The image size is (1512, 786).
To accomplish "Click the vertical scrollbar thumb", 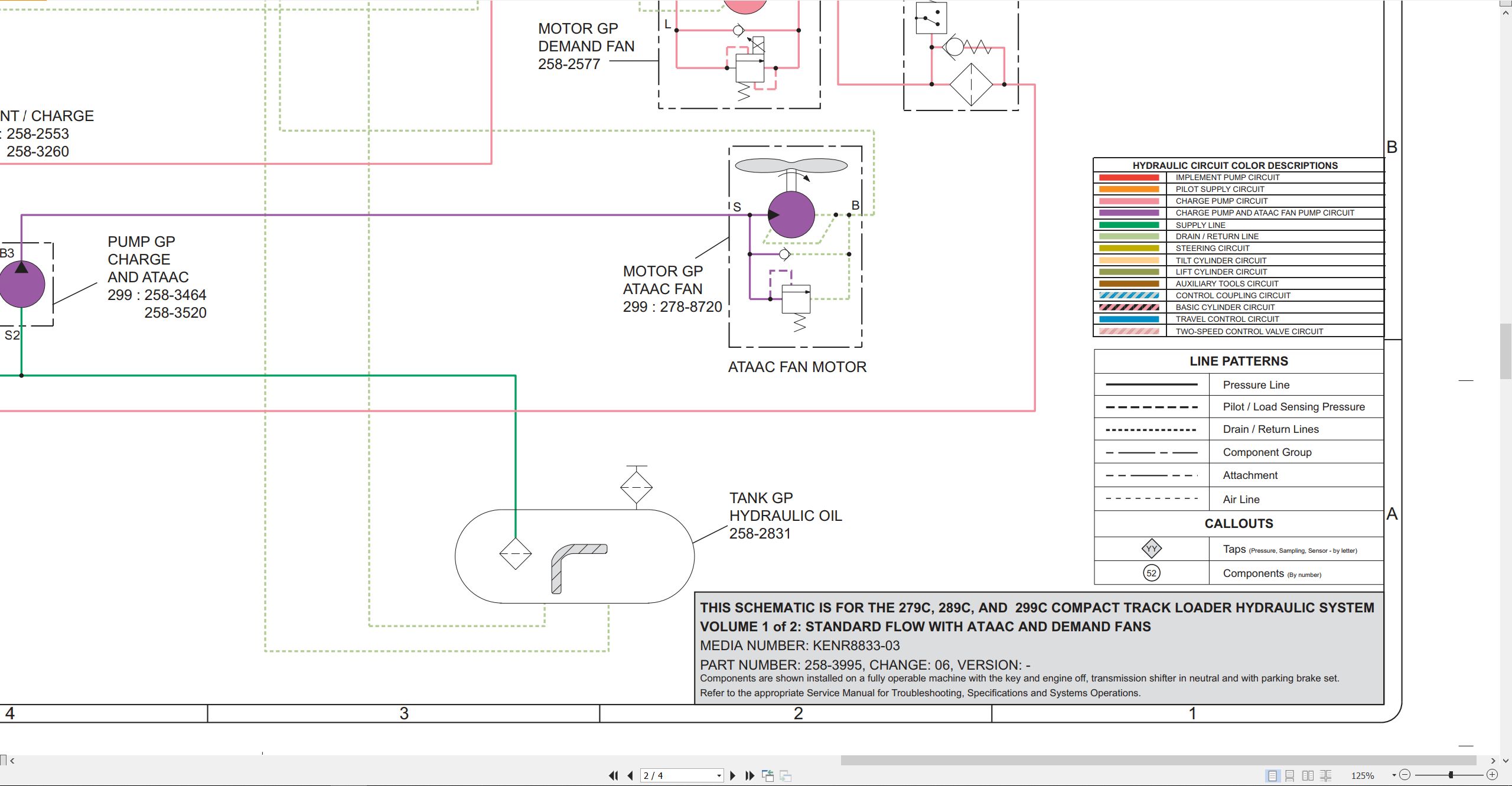I will point(1506,351).
